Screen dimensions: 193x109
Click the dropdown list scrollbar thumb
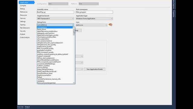(x=74, y=32)
